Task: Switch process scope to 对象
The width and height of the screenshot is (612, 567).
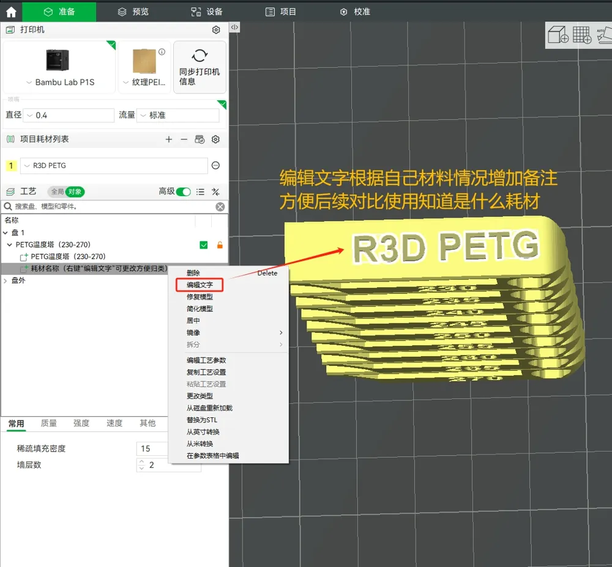Action: pos(75,192)
